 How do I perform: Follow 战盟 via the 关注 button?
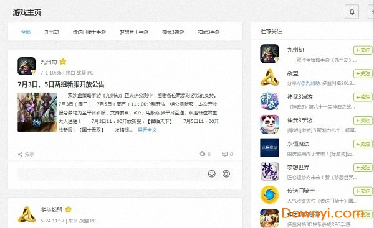(363, 74)
